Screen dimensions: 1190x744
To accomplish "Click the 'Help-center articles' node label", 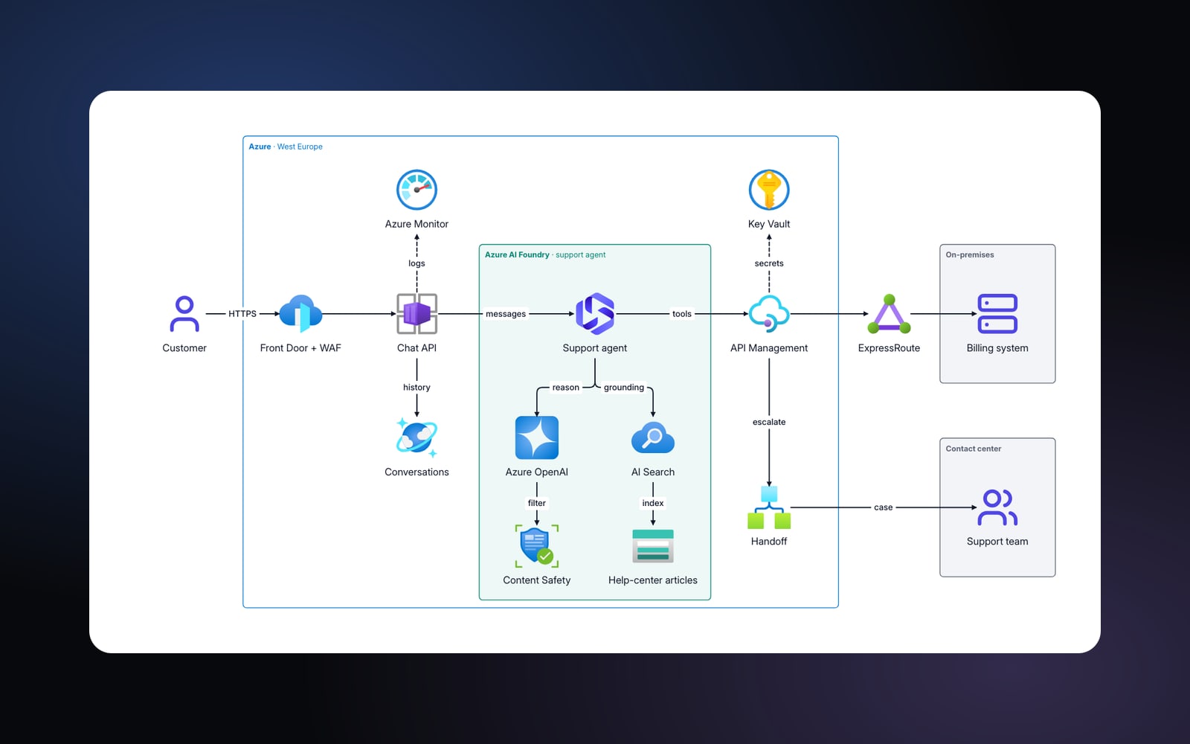I will (653, 580).
